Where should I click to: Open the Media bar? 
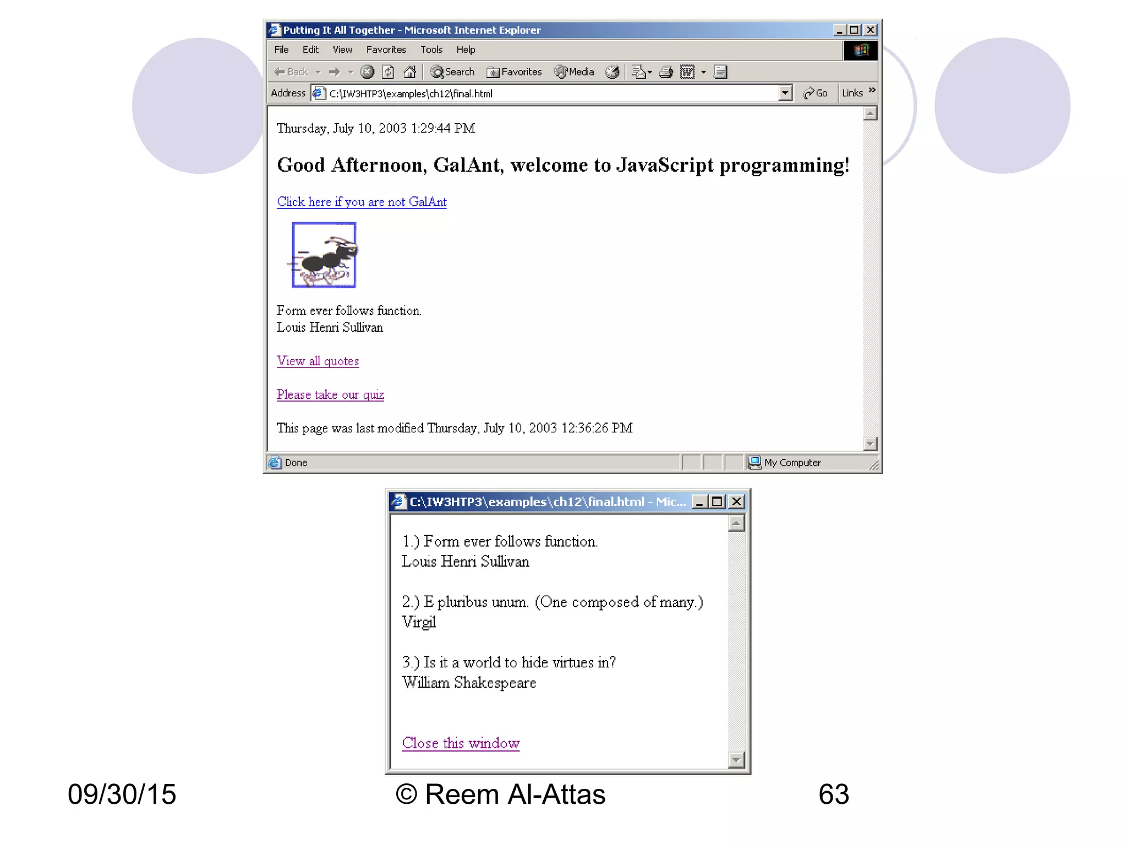[574, 72]
